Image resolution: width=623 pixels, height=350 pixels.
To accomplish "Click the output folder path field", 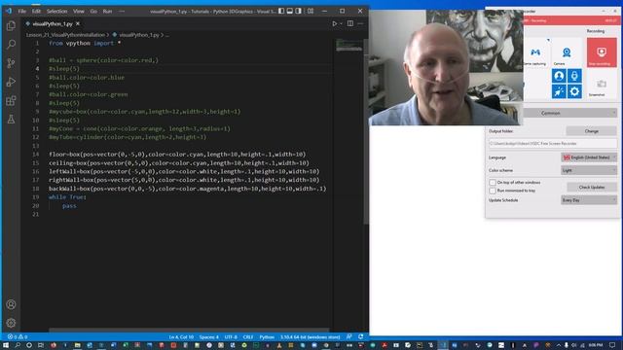I will tap(553, 143).
